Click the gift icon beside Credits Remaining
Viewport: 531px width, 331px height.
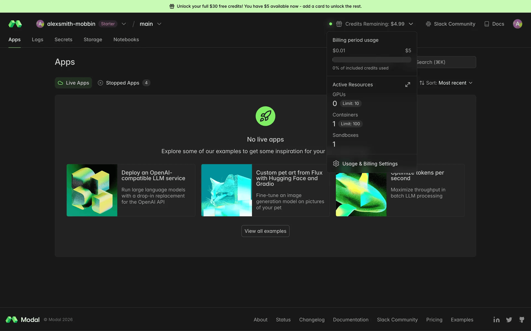tap(339, 24)
